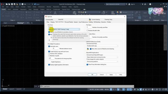Viewport: 168px width, 94px height.
Task: Expand the Groups panel flyout
Action: (138, 20)
